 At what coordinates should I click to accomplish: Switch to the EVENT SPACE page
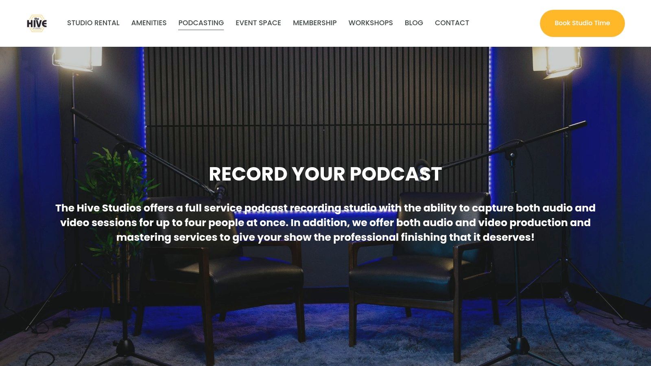258,23
